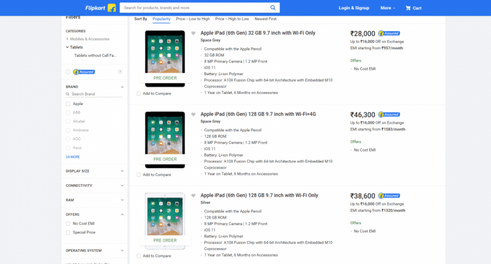Click the ₹38,600 price
The height and width of the screenshot is (264, 491).
362,196
